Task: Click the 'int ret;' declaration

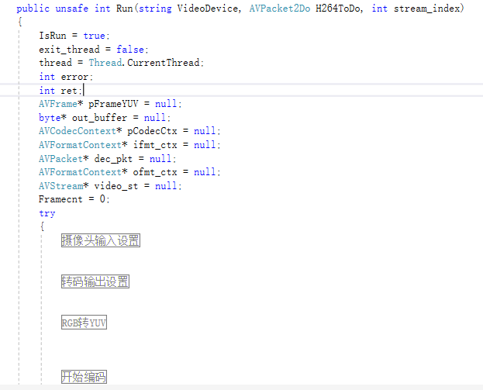Action: 60,91
